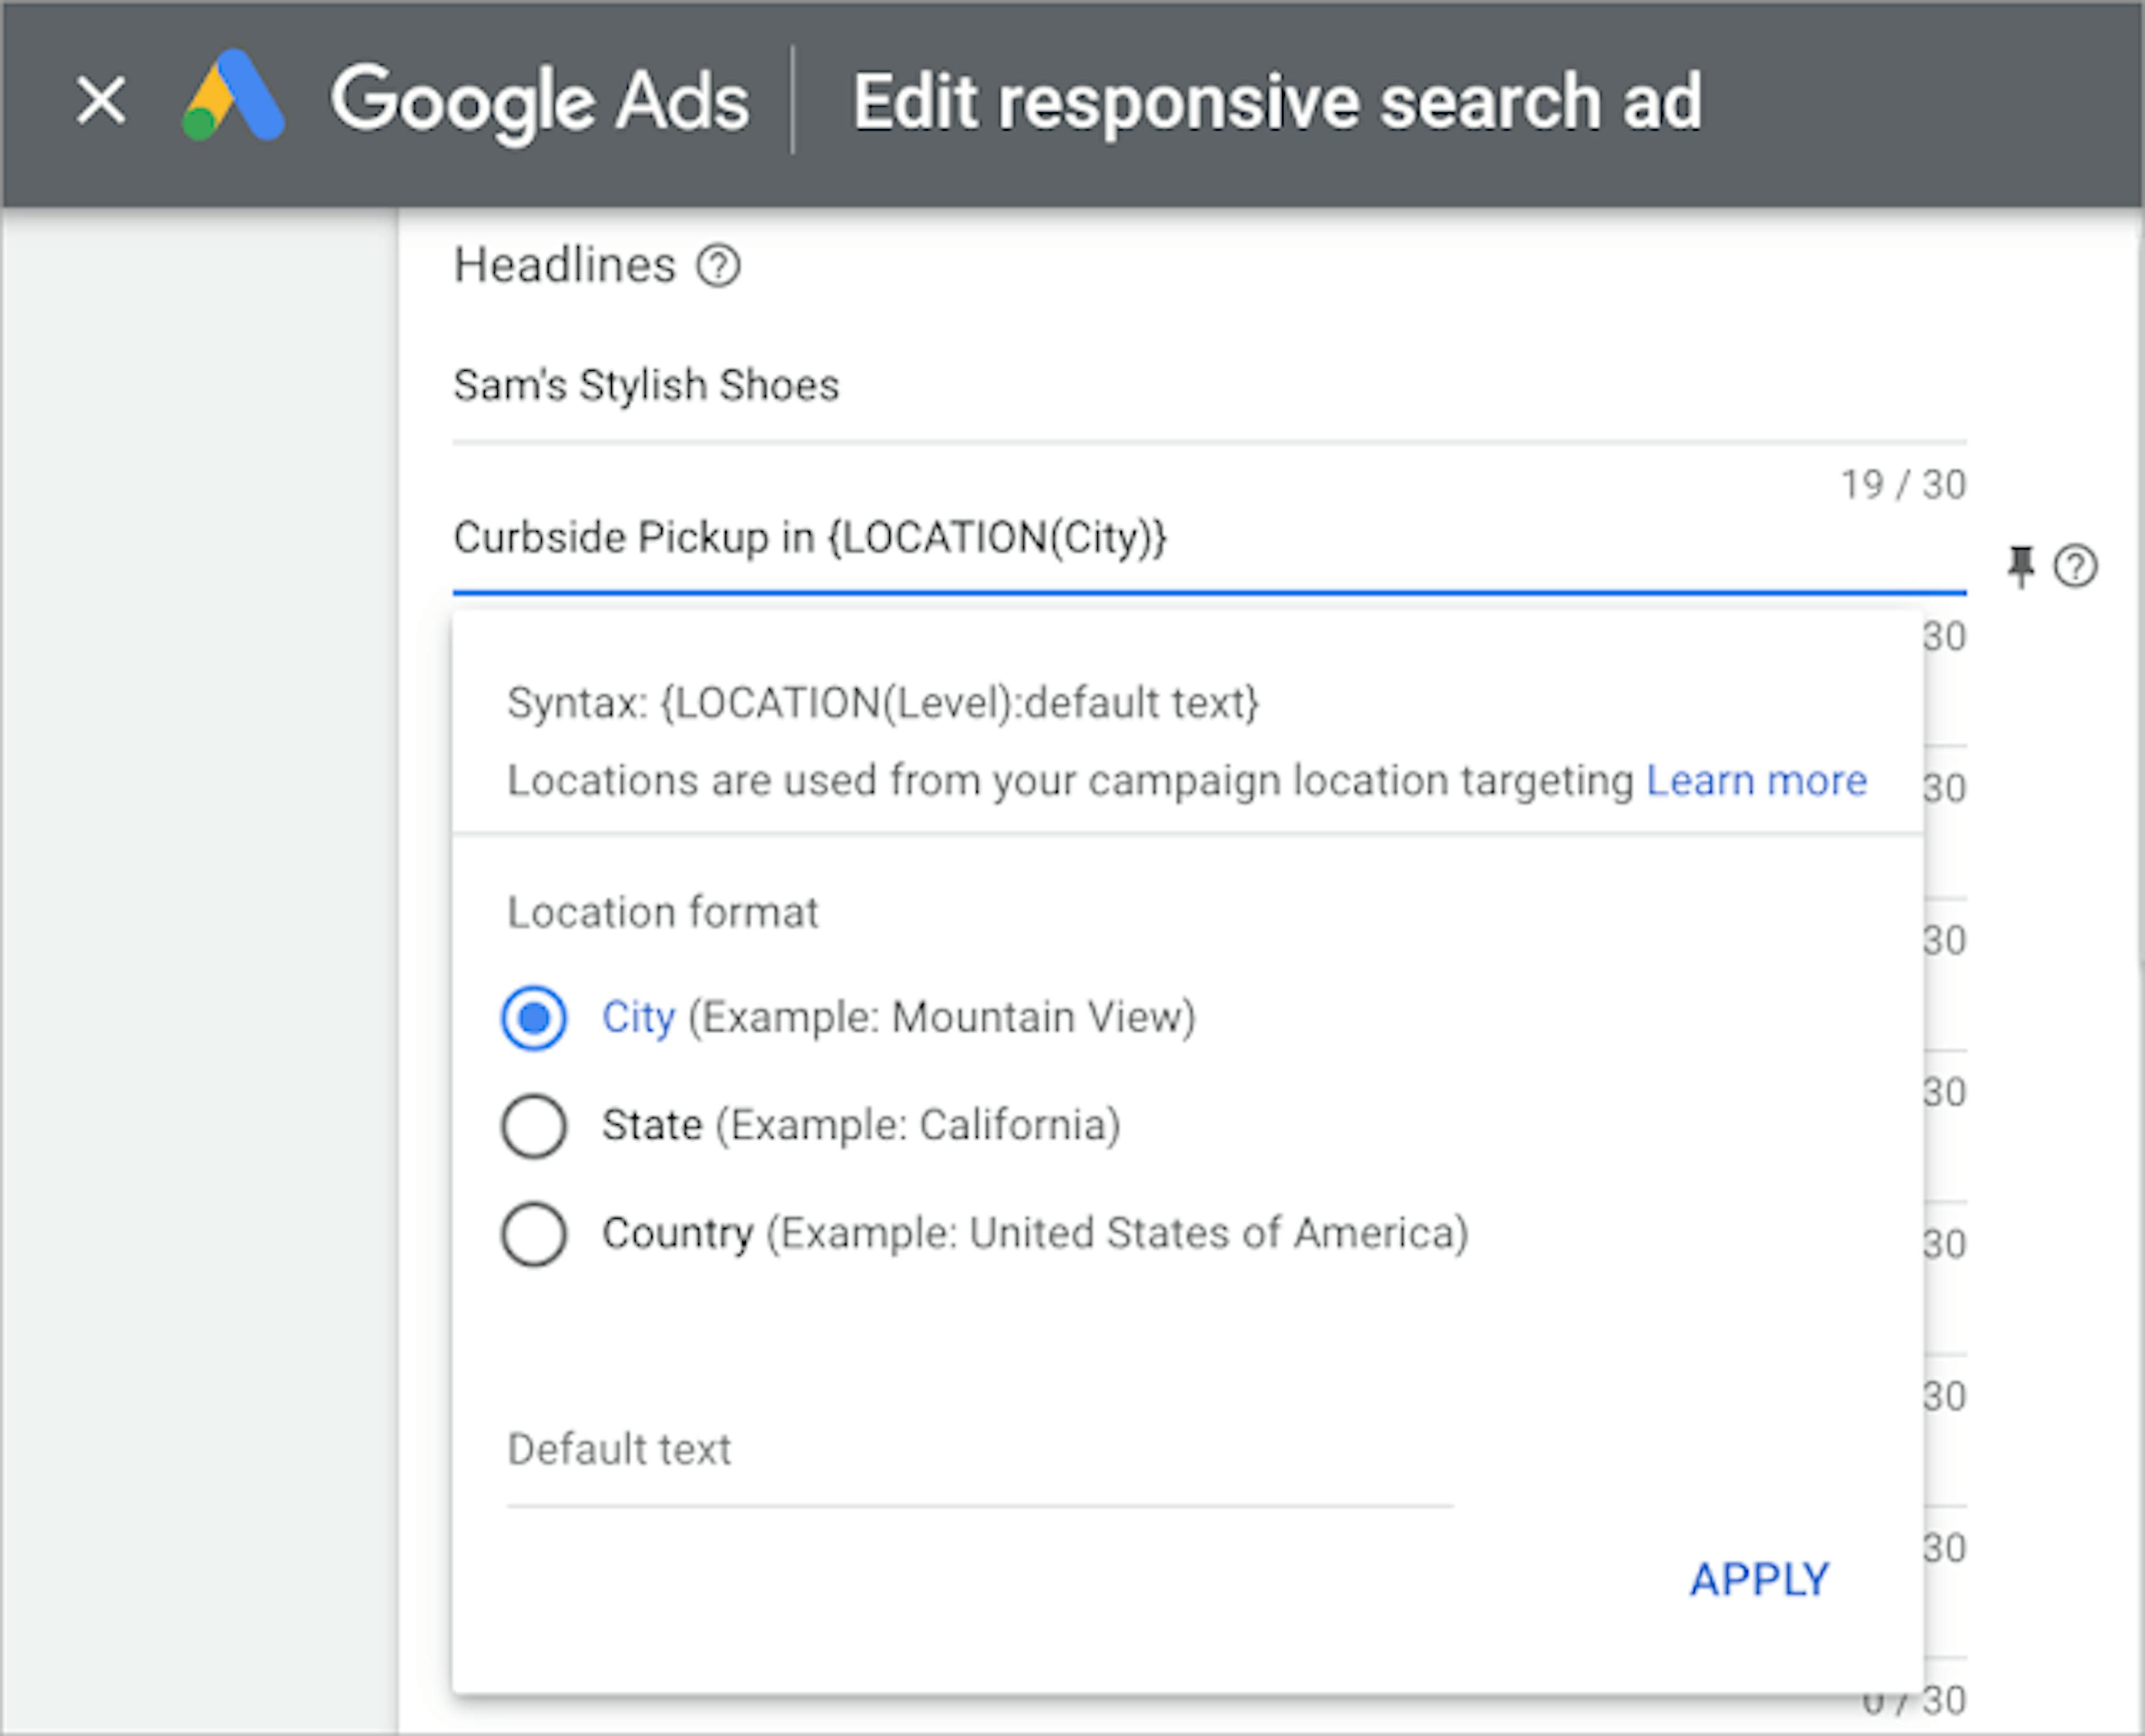Apply the location insertion settings
The height and width of the screenshot is (1736, 2145).
pos(1758,1579)
